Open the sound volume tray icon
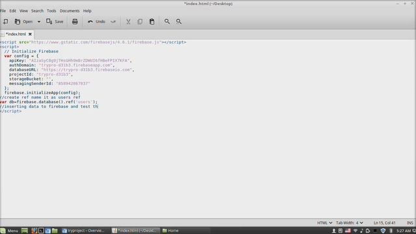 click(x=361, y=231)
